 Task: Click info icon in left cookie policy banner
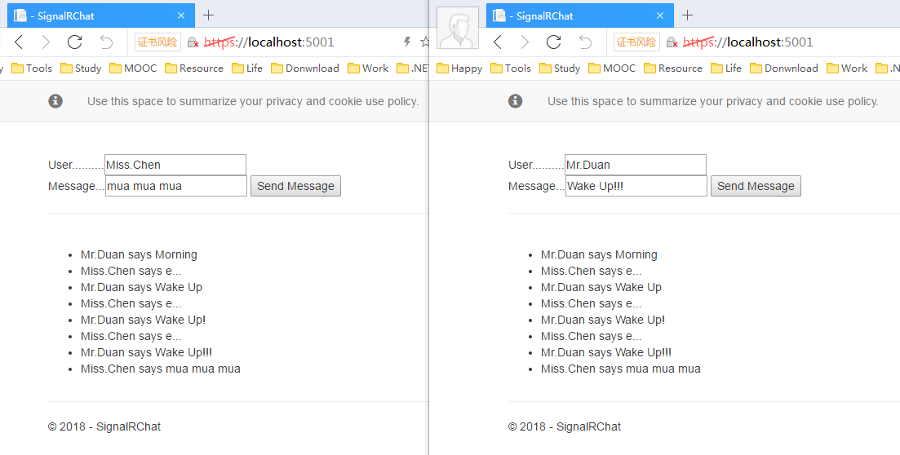[x=55, y=101]
